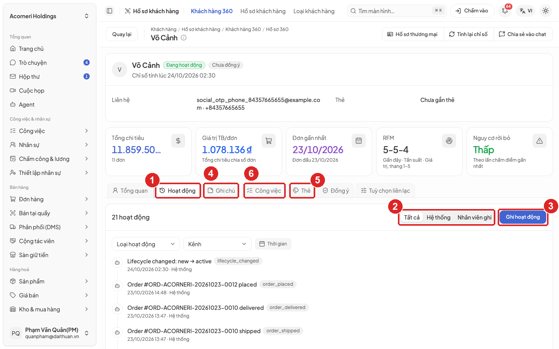Filter activities by Nhân viên ghi
This screenshot has height=349, width=559.
pos(474,217)
